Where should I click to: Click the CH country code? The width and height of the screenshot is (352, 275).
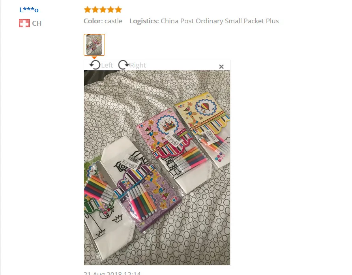click(x=37, y=23)
